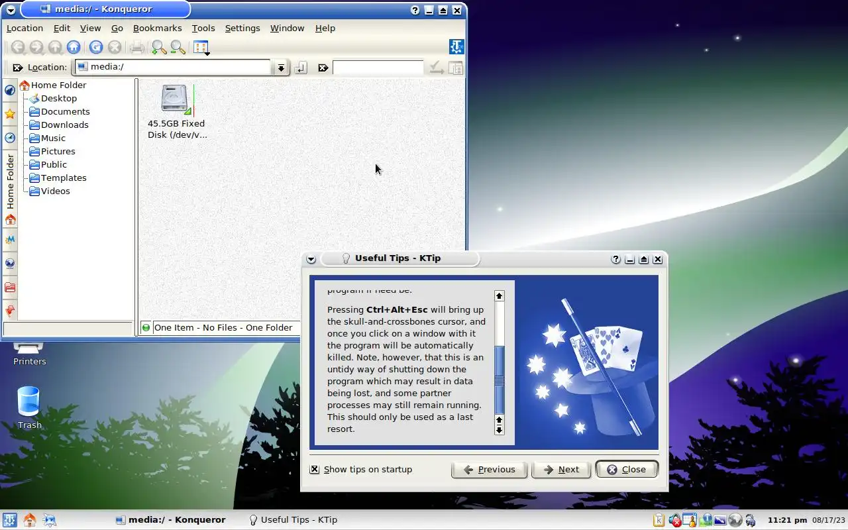848x530 pixels.
Task: Select the Home Folder tree root
Action: tap(53, 85)
